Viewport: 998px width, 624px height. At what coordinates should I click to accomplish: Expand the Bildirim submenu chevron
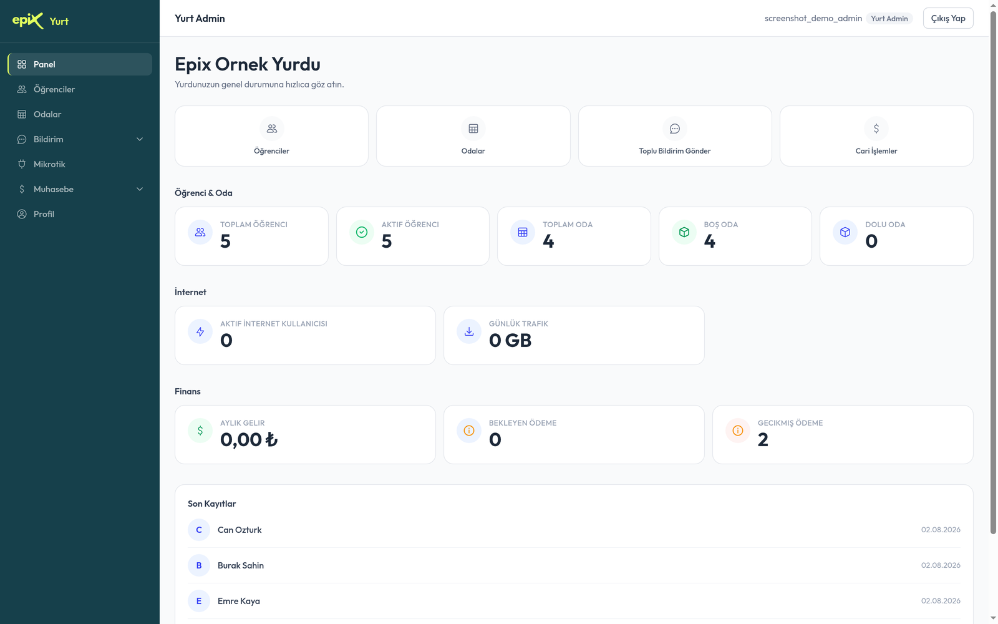(140, 139)
